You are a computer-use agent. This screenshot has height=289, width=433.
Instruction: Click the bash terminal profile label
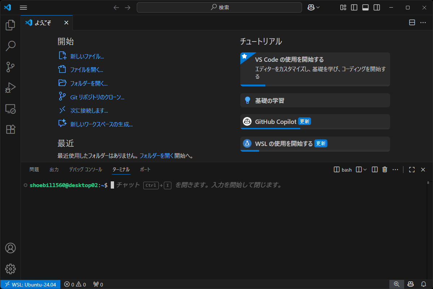343,169
